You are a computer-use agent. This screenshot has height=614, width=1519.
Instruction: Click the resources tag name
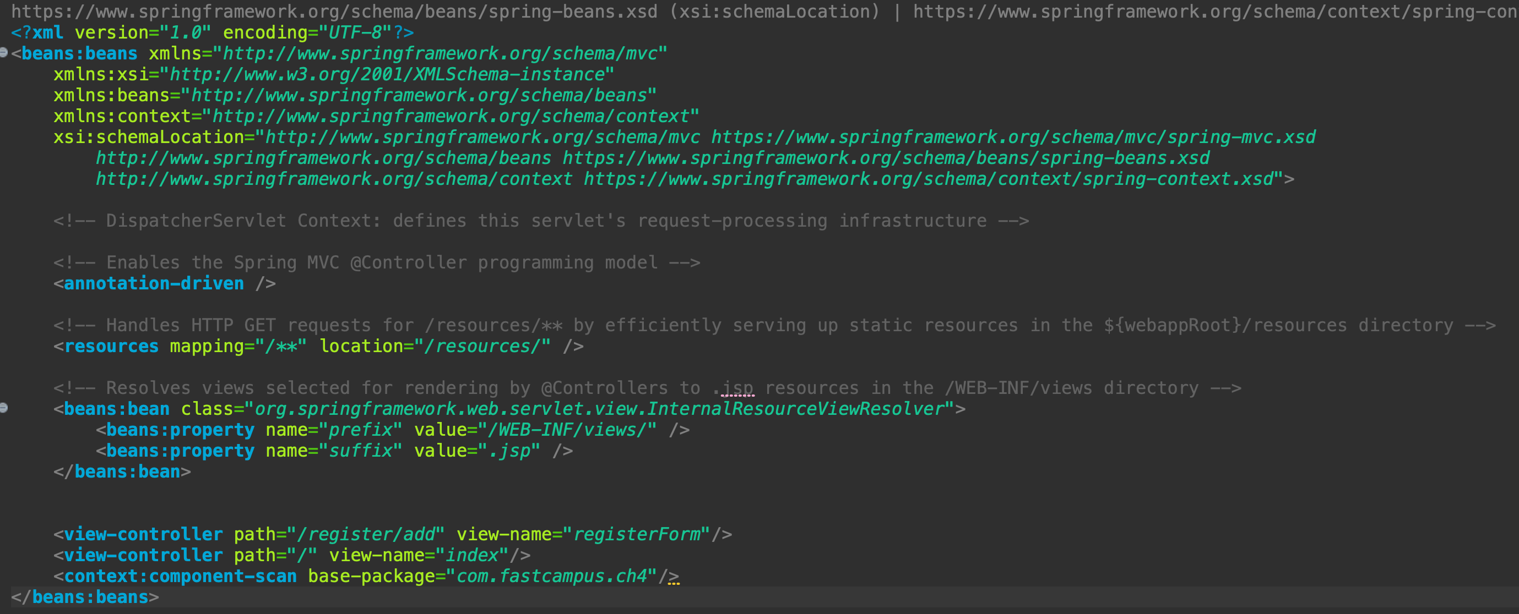pos(111,347)
